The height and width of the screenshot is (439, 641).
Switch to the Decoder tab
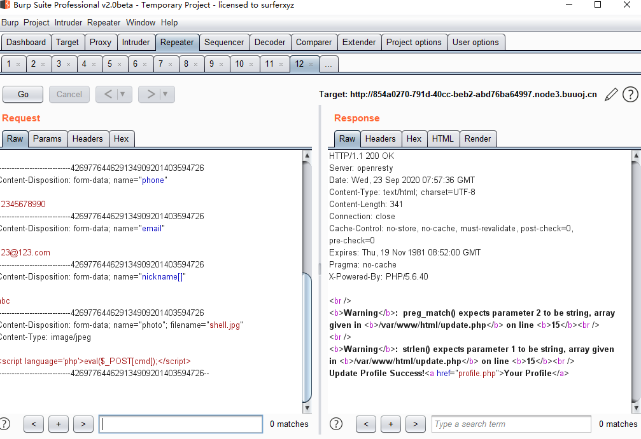[270, 43]
